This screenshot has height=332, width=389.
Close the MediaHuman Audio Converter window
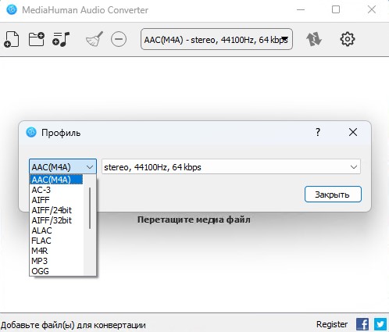click(x=372, y=10)
